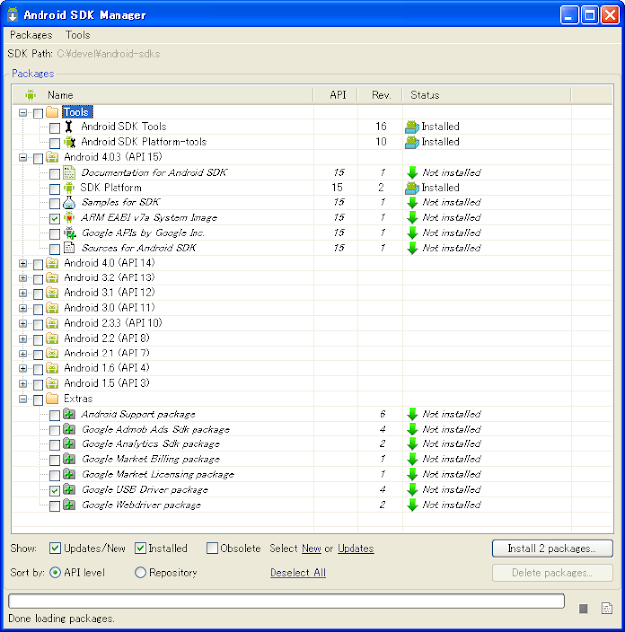Expand the Android 2.3.3 (API 10) node
This screenshot has width=625, height=632.
point(23,324)
